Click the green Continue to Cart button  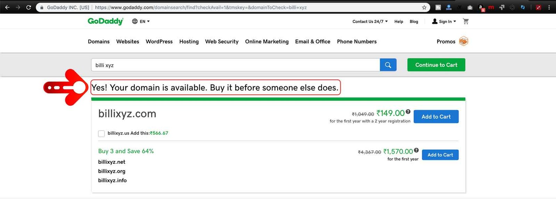(436, 65)
